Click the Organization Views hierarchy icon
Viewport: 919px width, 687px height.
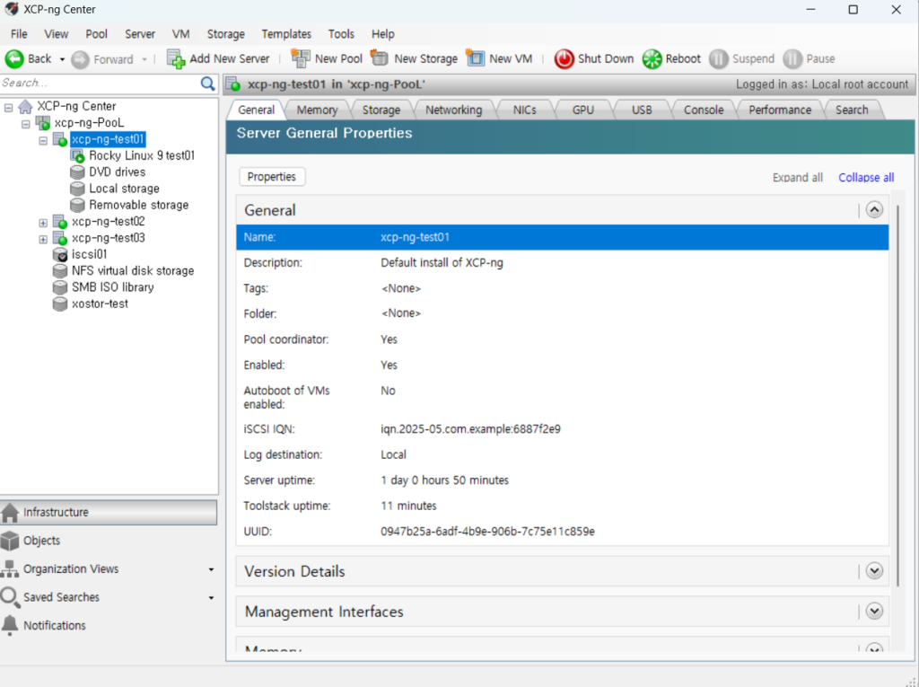click(10, 568)
